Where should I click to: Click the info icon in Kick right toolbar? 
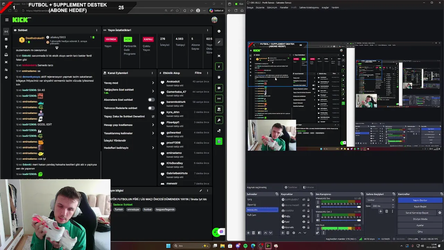pyautogui.click(x=219, y=31)
